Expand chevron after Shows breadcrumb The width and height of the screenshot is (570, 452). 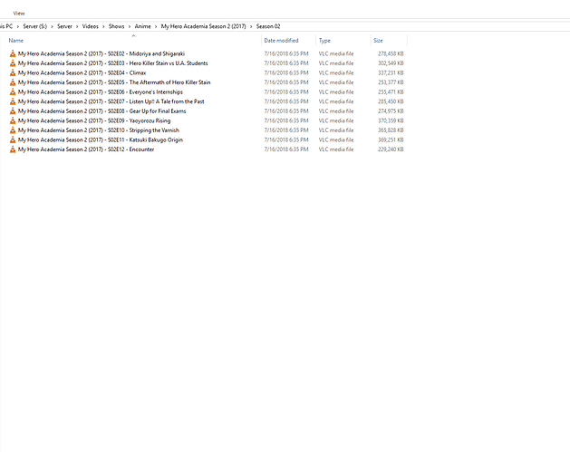pos(130,26)
